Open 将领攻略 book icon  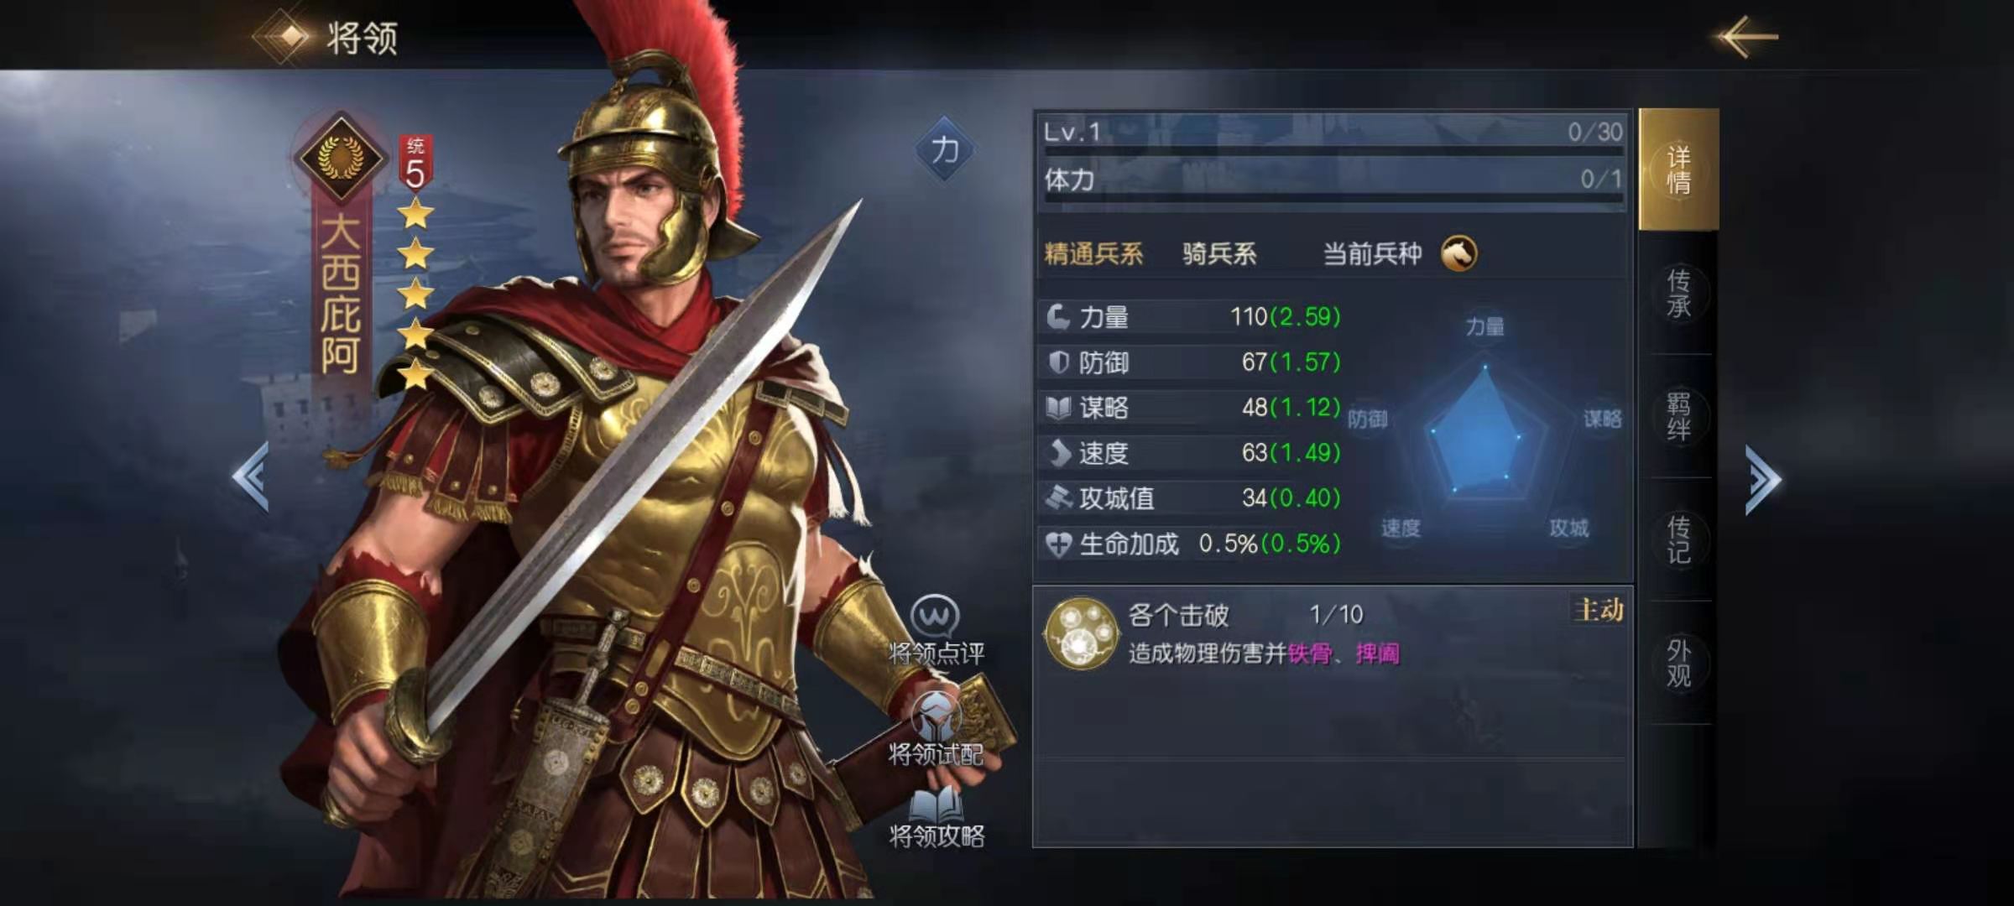point(936,804)
